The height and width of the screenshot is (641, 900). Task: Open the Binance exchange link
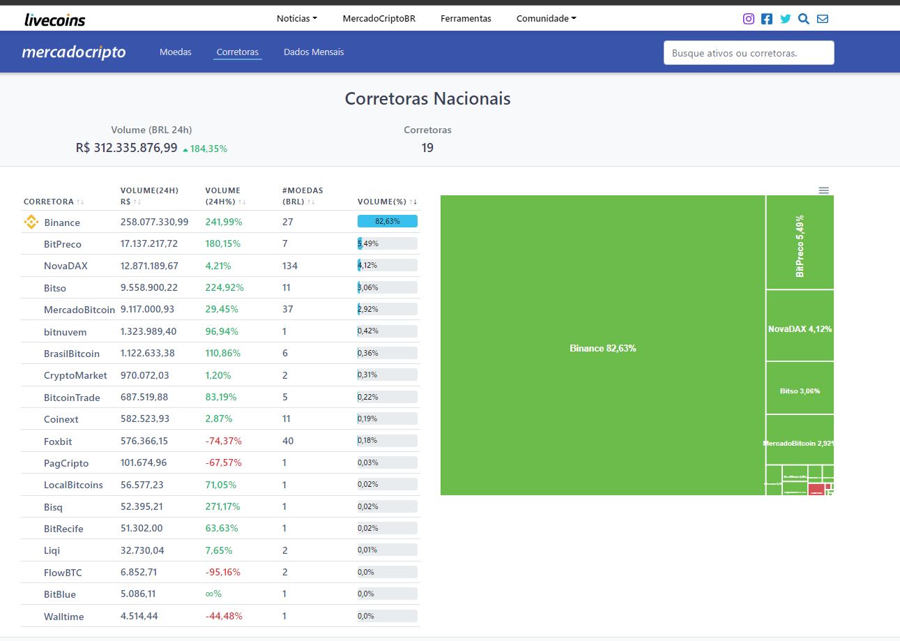(x=62, y=223)
